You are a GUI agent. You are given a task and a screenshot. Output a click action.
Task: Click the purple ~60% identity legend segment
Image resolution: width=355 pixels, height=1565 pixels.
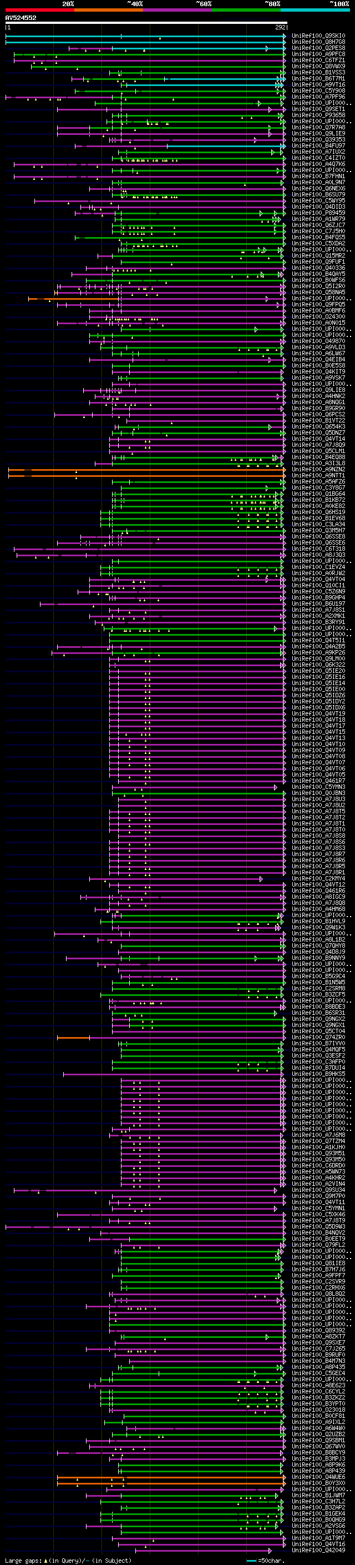[178, 10]
